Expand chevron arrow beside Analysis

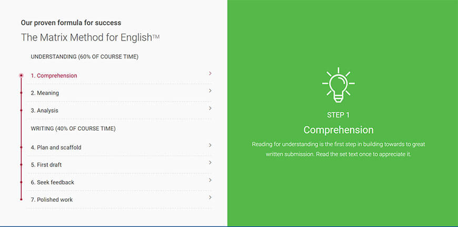pos(210,108)
